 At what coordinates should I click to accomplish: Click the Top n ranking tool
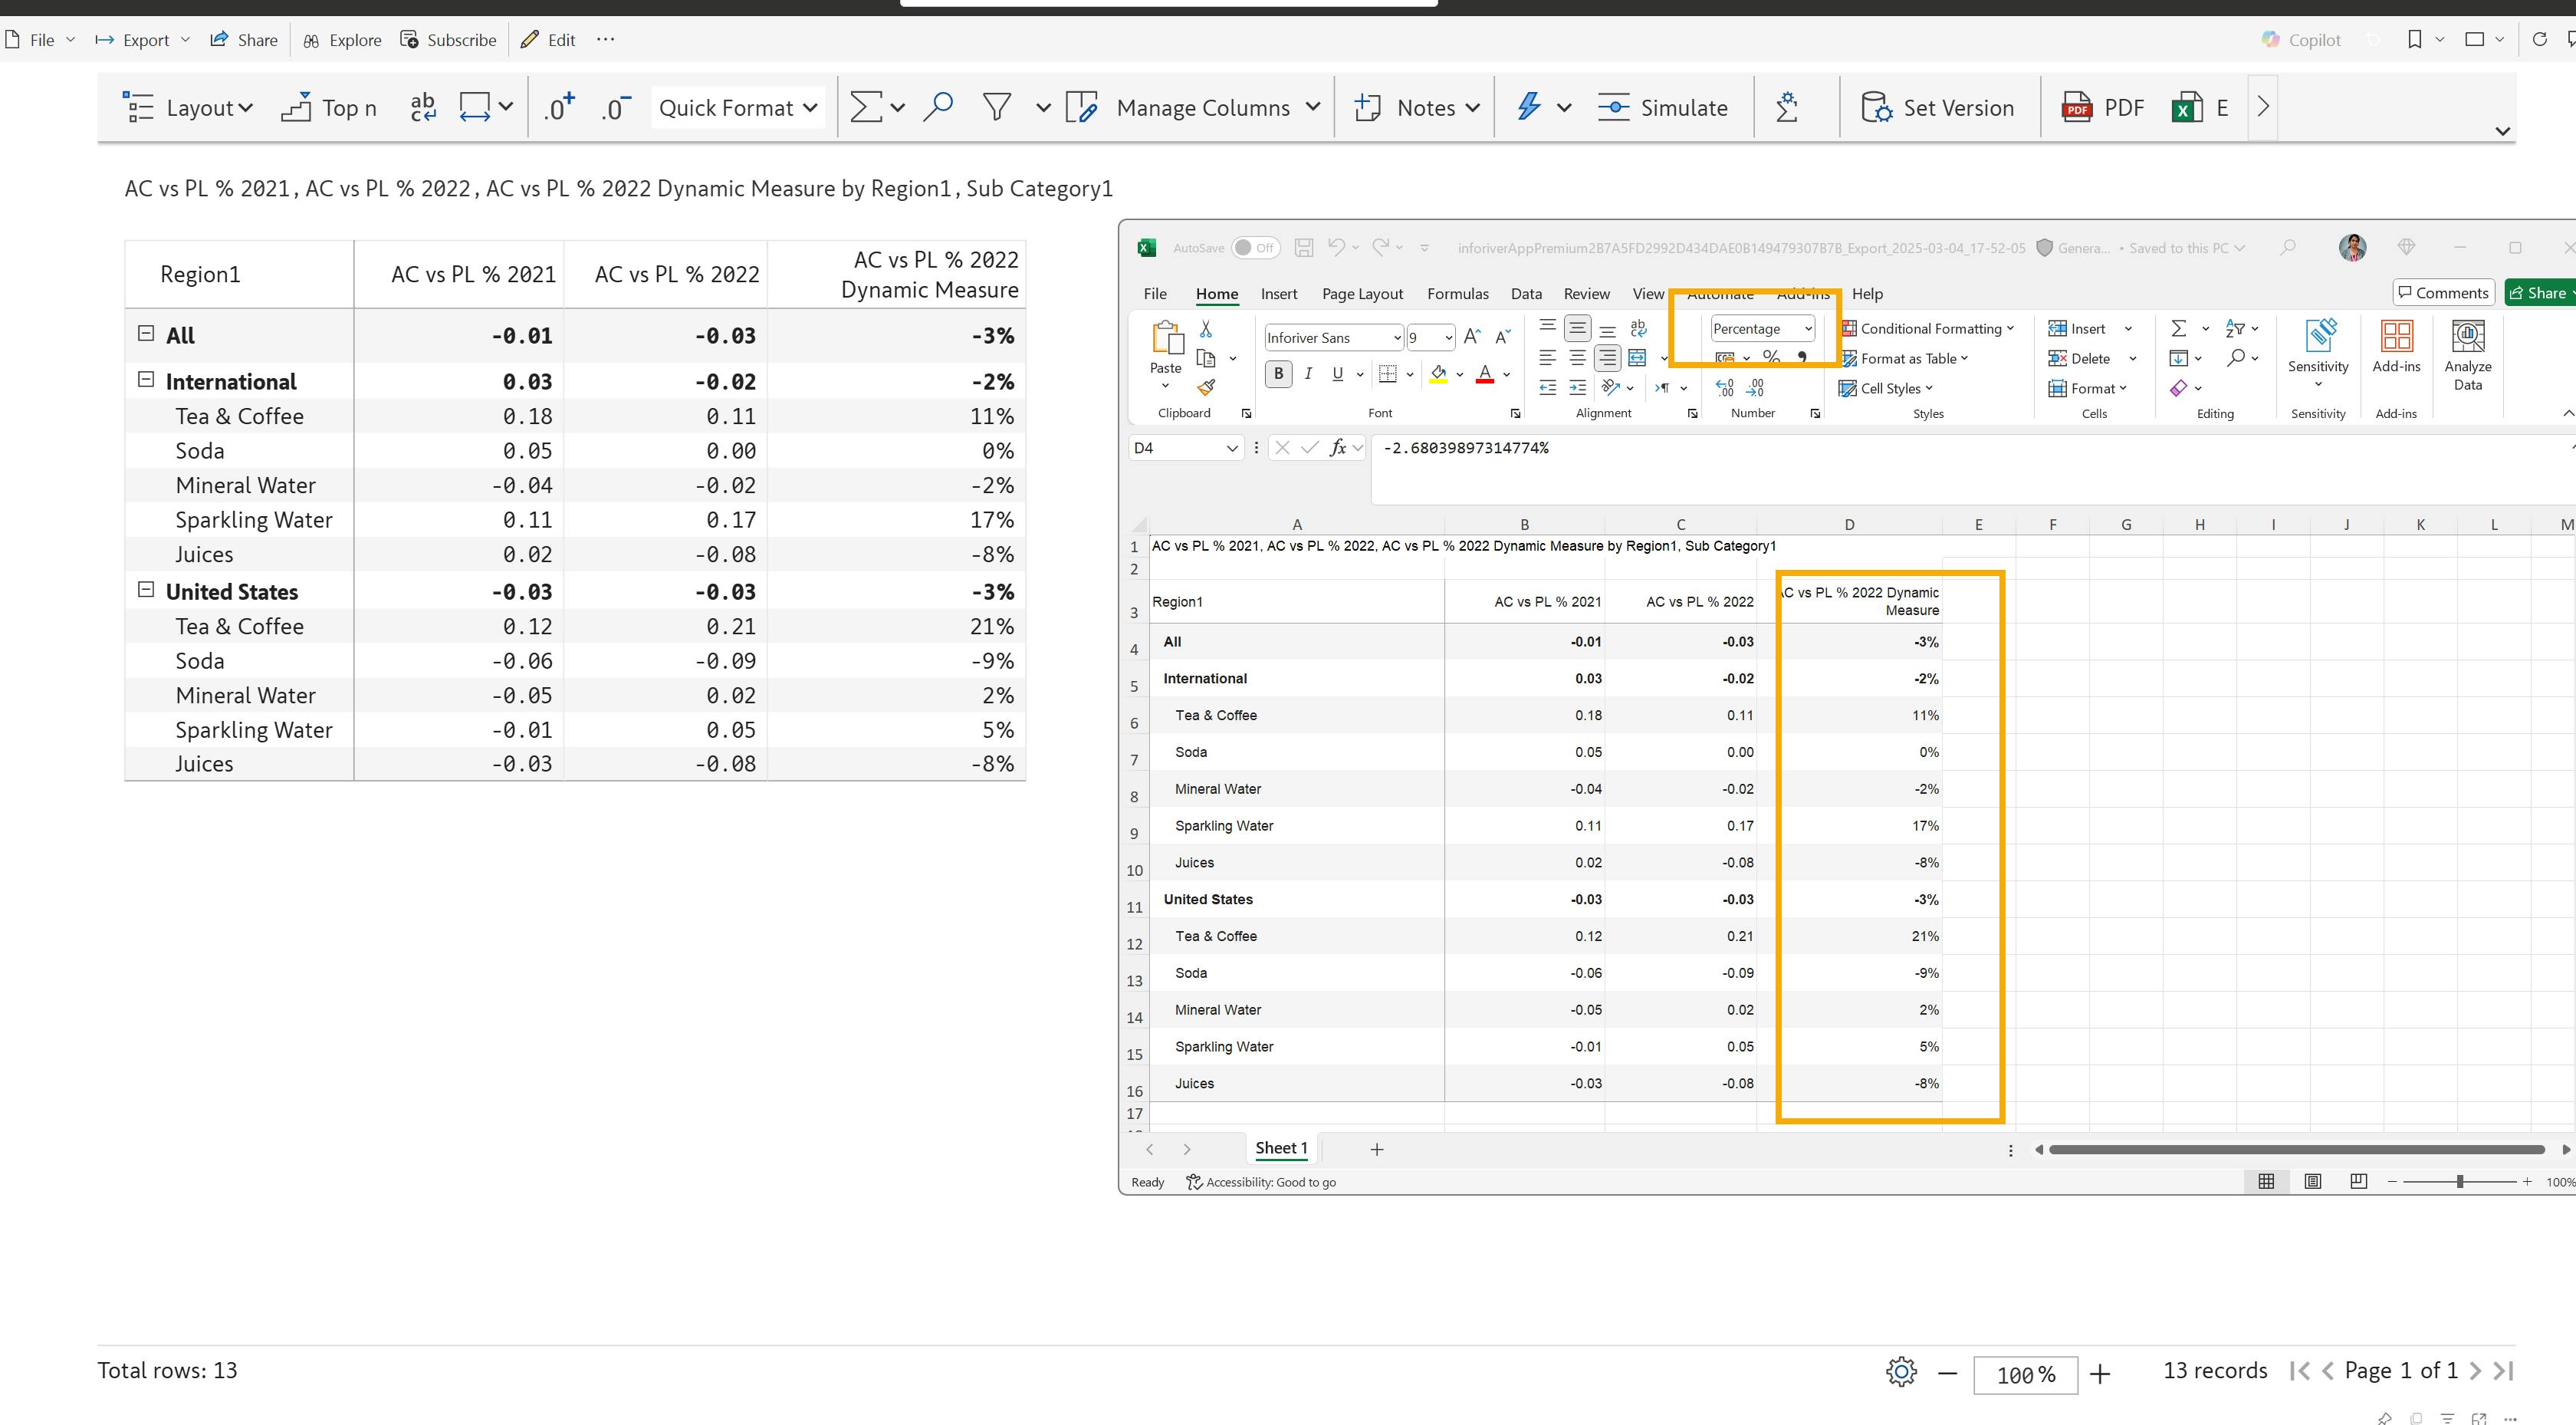(x=328, y=107)
